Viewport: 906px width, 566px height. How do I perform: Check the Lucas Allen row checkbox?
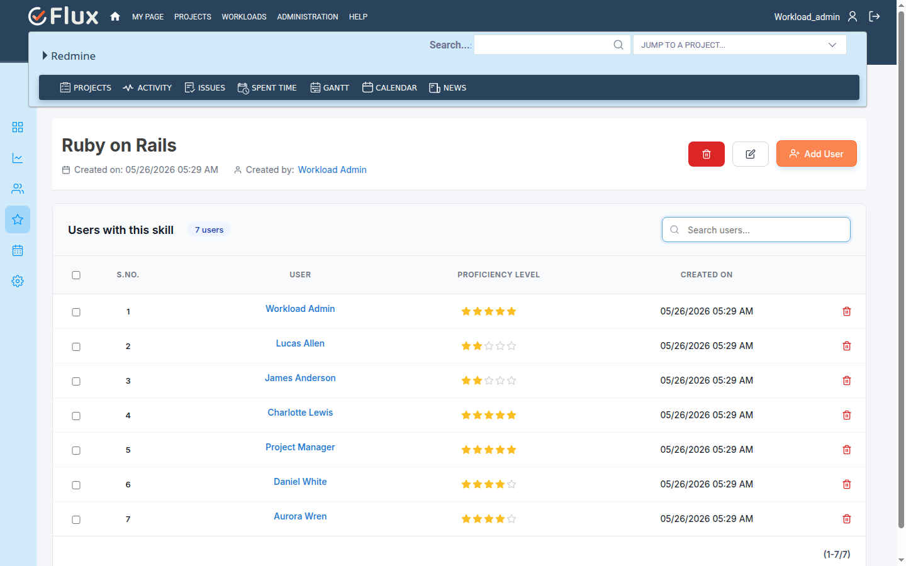(76, 347)
